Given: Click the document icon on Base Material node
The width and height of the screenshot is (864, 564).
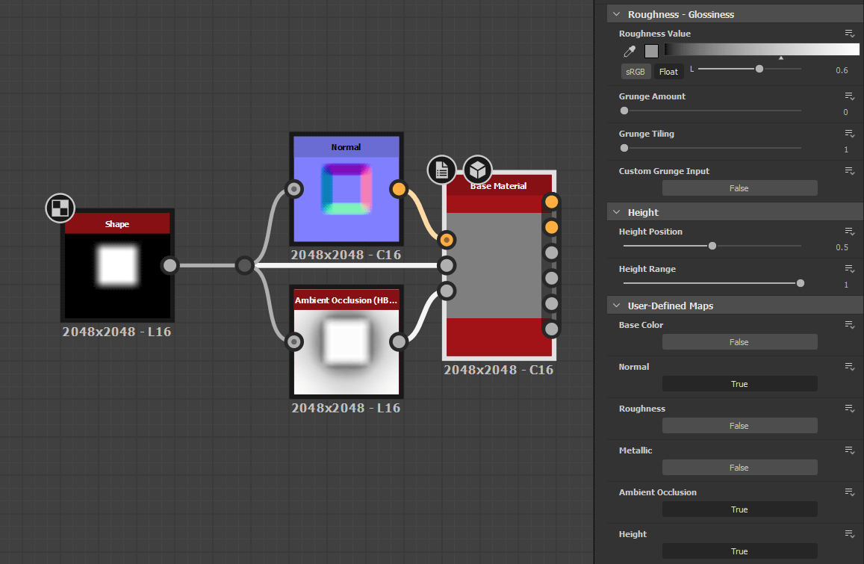Looking at the screenshot, I should (x=442, y=170).
